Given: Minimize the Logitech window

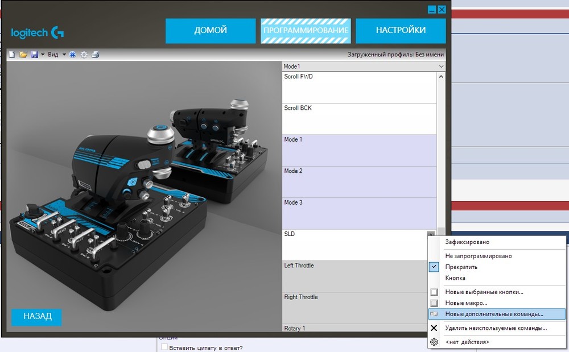Looking at the screenshot, I should [x=431, y=10].
